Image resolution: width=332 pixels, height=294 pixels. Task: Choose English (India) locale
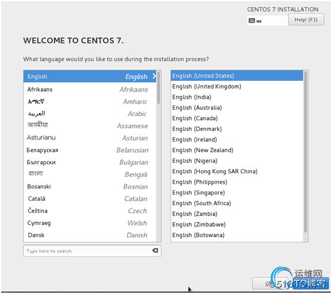point(237,97)
